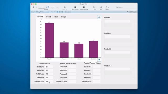The height and width of the screenshot is (94, 168).
Task: Click the Sort toolbar icon
Action: tap(101, 7)
